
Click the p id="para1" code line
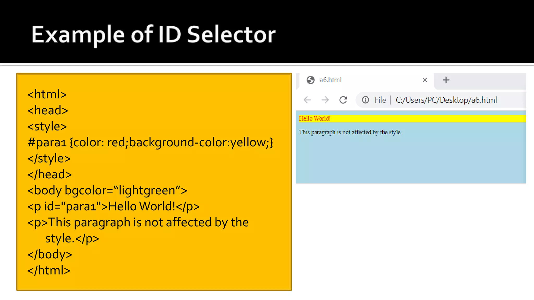tap(114, 207)
